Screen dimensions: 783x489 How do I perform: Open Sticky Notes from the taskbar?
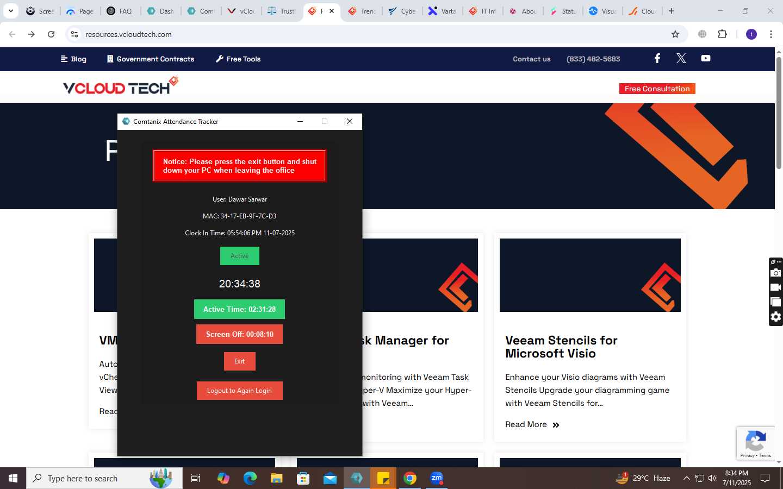[x=383, y=478]
